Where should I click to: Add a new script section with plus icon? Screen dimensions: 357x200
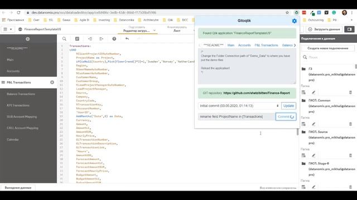click(27, 39)
